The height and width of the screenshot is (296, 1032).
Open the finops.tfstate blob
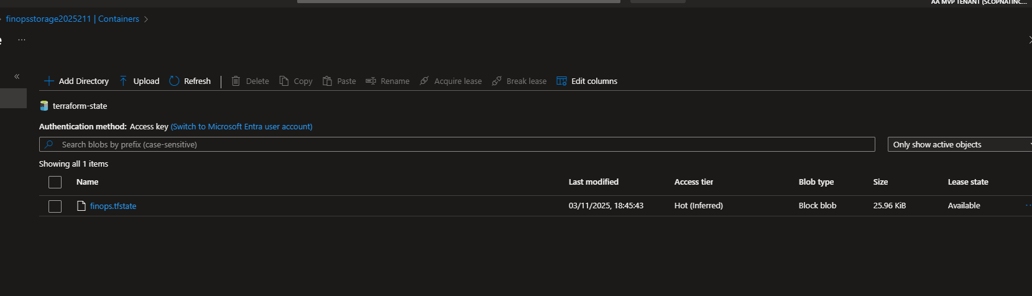point(113,206)
